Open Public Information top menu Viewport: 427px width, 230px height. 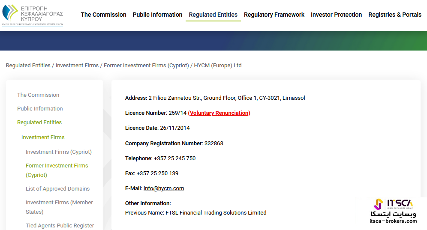click(157, 15)
